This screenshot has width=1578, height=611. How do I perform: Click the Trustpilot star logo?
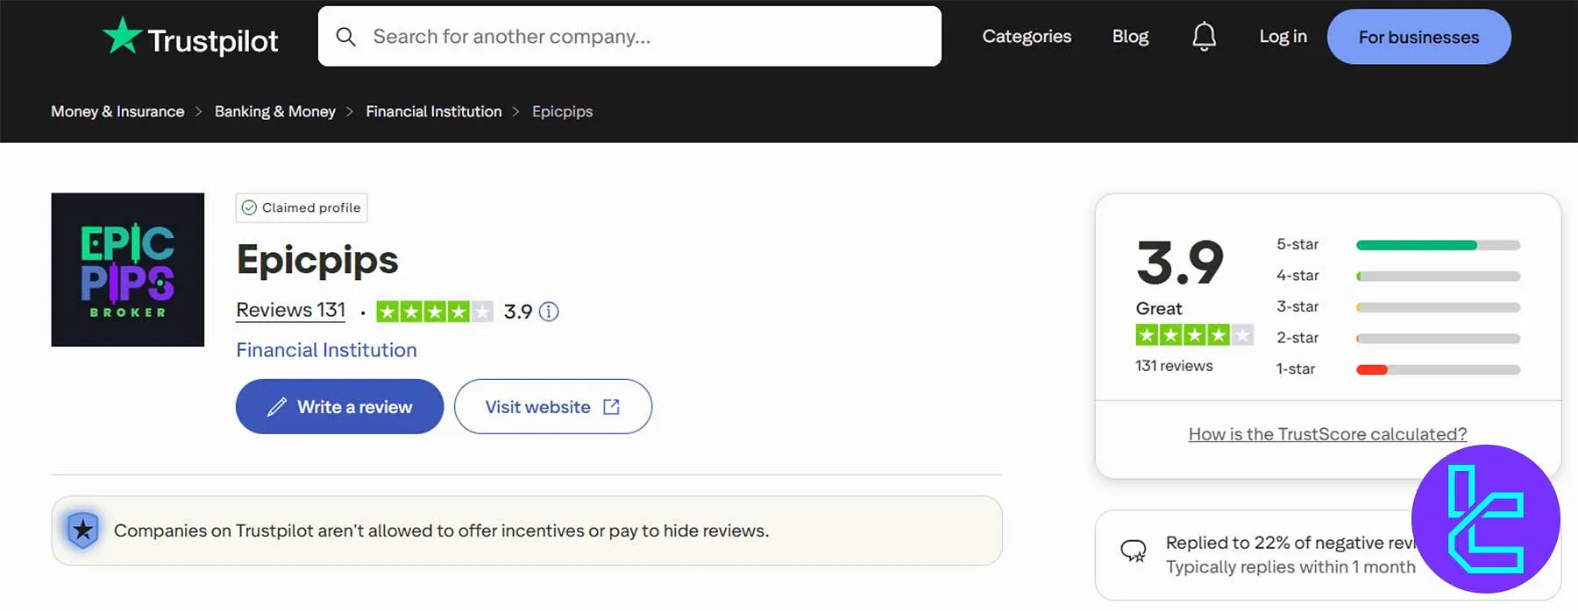pyautogui.click(x=123, y=37)
